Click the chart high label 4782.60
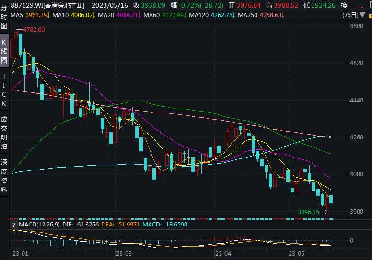Viewport: 372px width, 260px height. (x=34, y=30)
